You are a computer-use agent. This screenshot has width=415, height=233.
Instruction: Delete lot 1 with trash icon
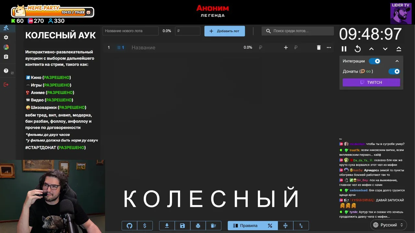click(319, 48)
